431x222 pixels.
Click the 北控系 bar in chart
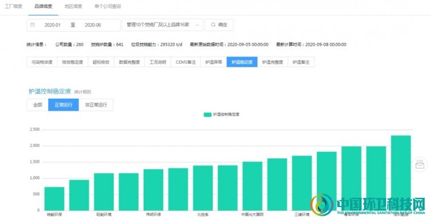point(203,188)
